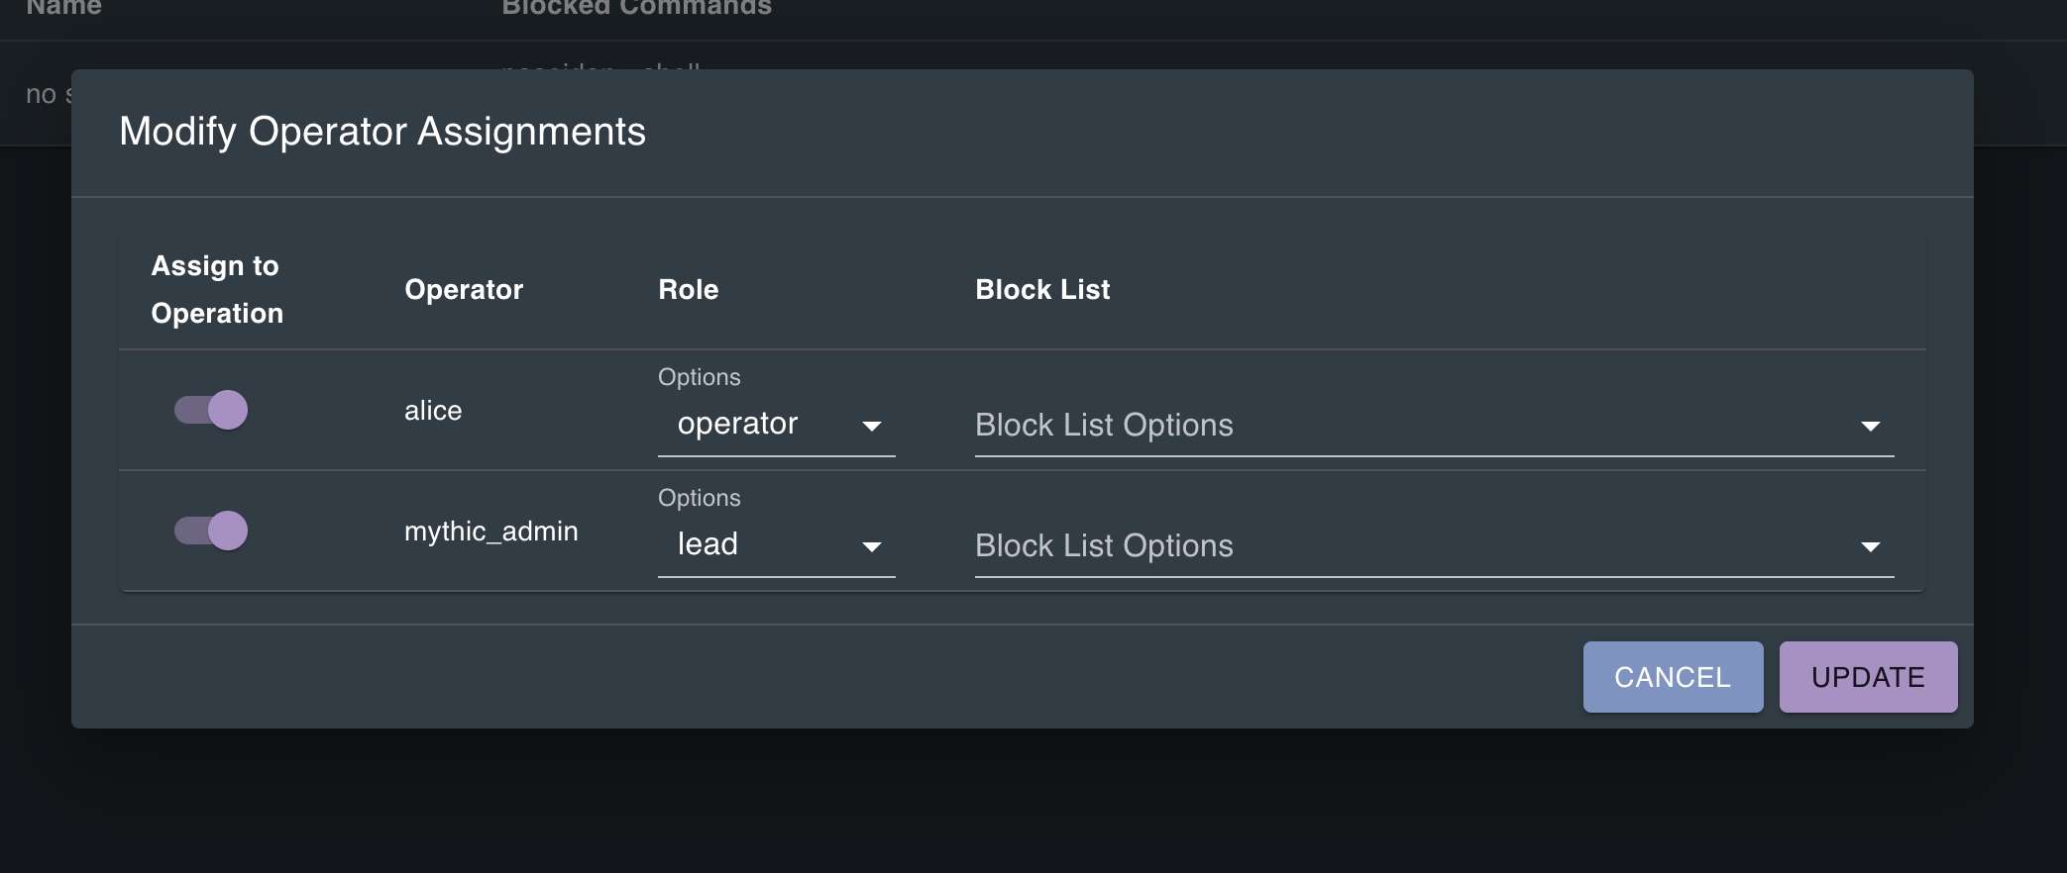Click the UPDATE button
This screenshot has width=2067, height=873.
(x=1868, y=677)
